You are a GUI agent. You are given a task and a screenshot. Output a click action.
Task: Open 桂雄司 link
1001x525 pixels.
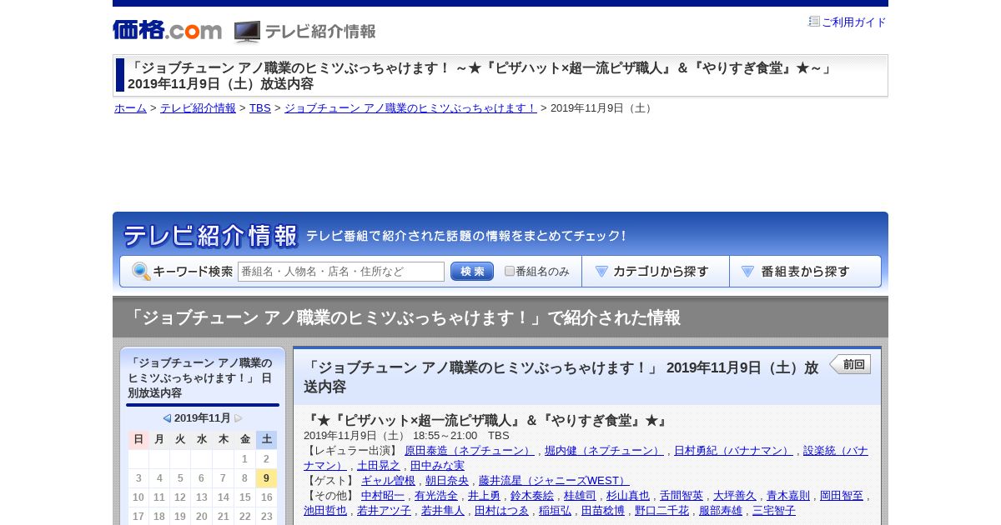[580, 496]
